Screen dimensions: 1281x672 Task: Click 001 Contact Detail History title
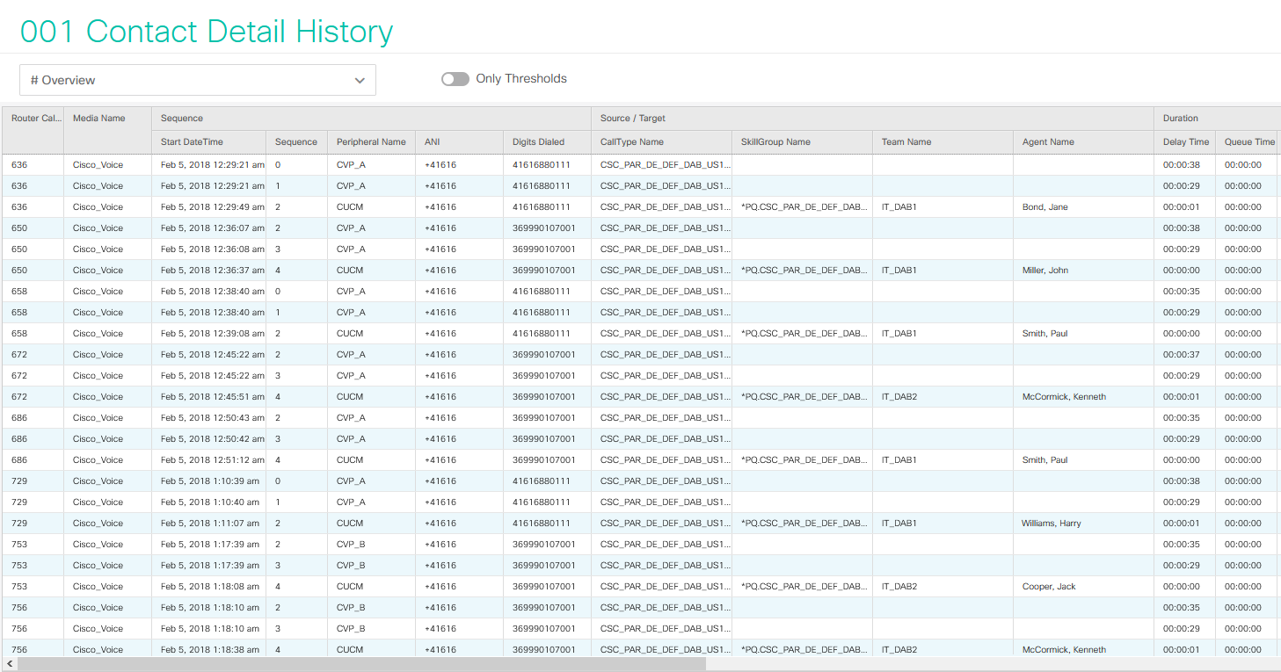click(x=207, y=32)
